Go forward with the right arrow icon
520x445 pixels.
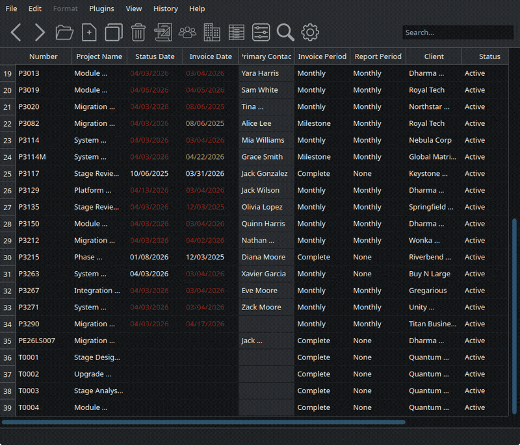tap(40, 32)
